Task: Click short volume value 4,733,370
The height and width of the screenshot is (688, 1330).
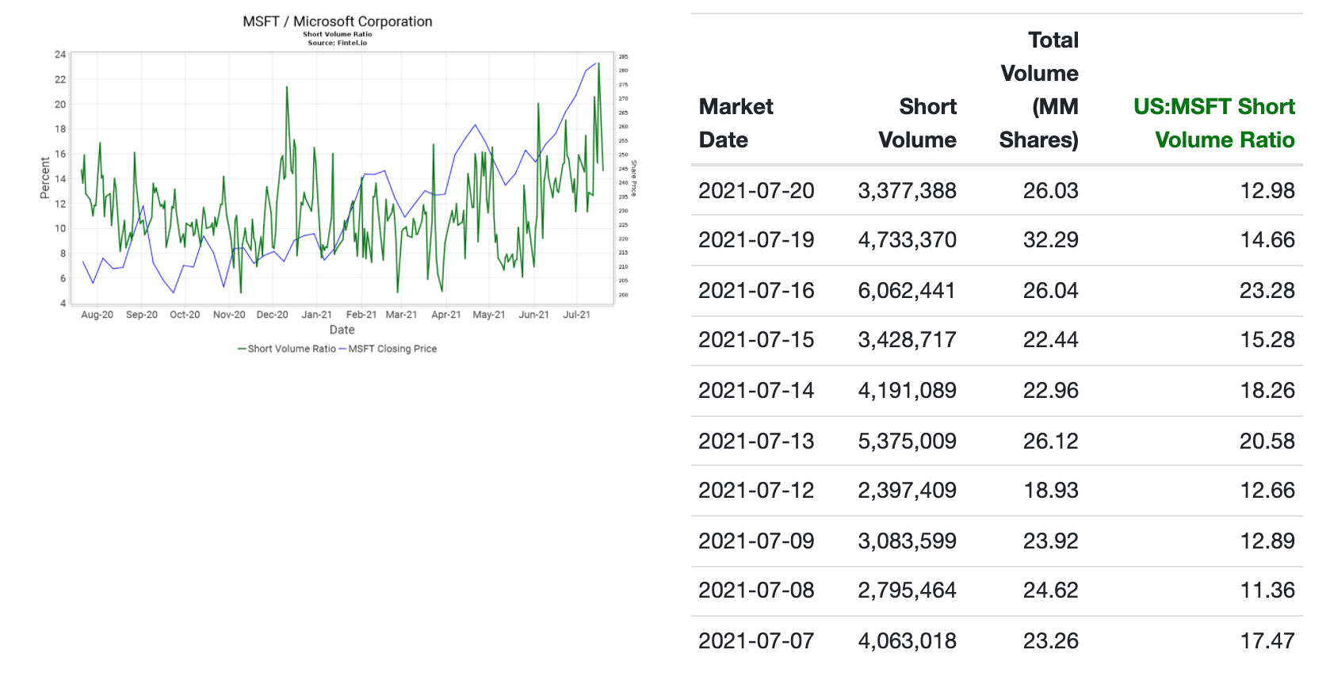Action: click(908, 239)
